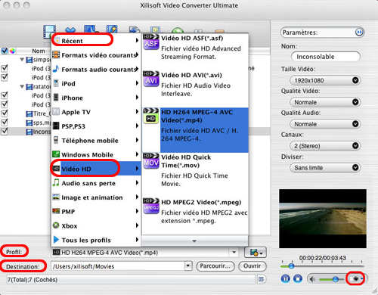Open the iPod profile category
378x295 pixels.
pyautogui.click(x=96, y=83)
